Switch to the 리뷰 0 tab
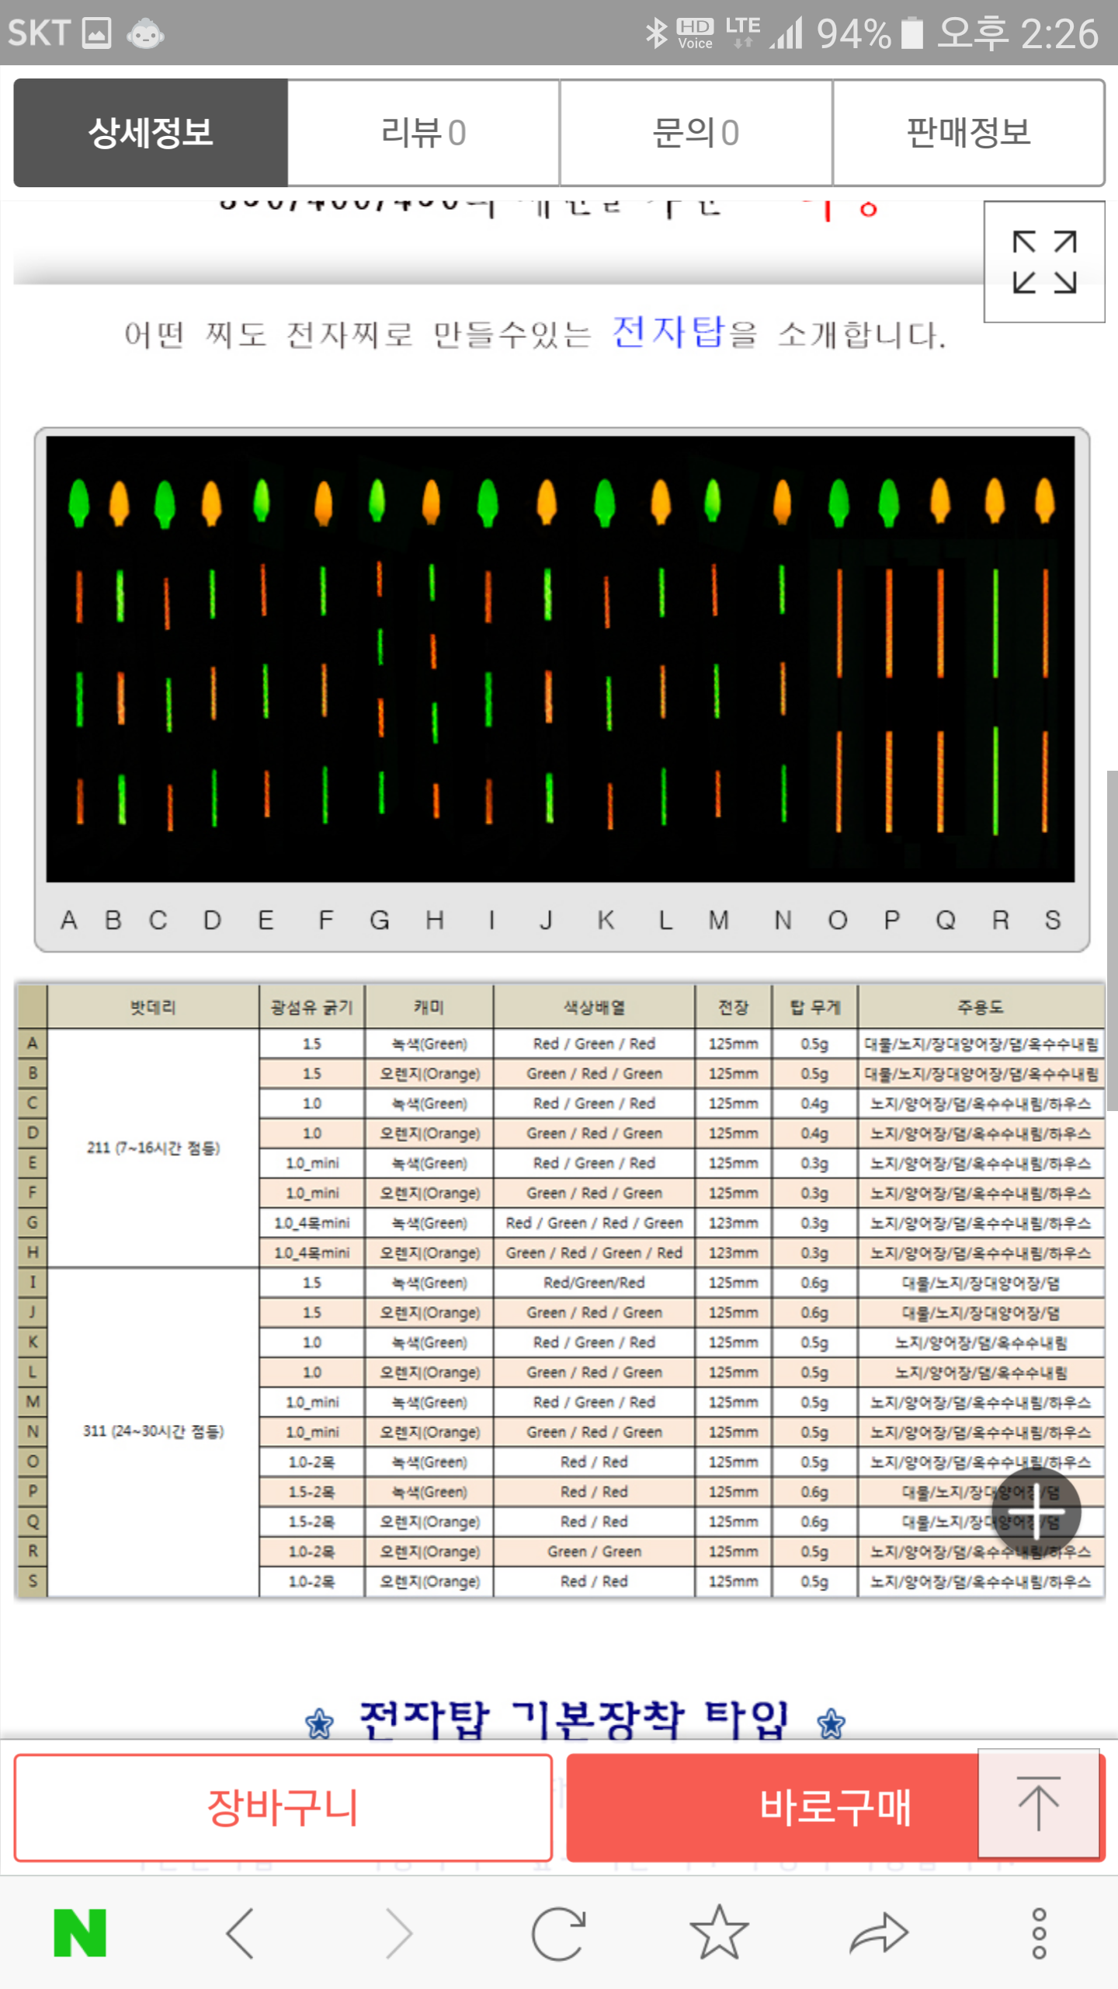Screen dimensions: 1118x1989 (x=423, y=132)
